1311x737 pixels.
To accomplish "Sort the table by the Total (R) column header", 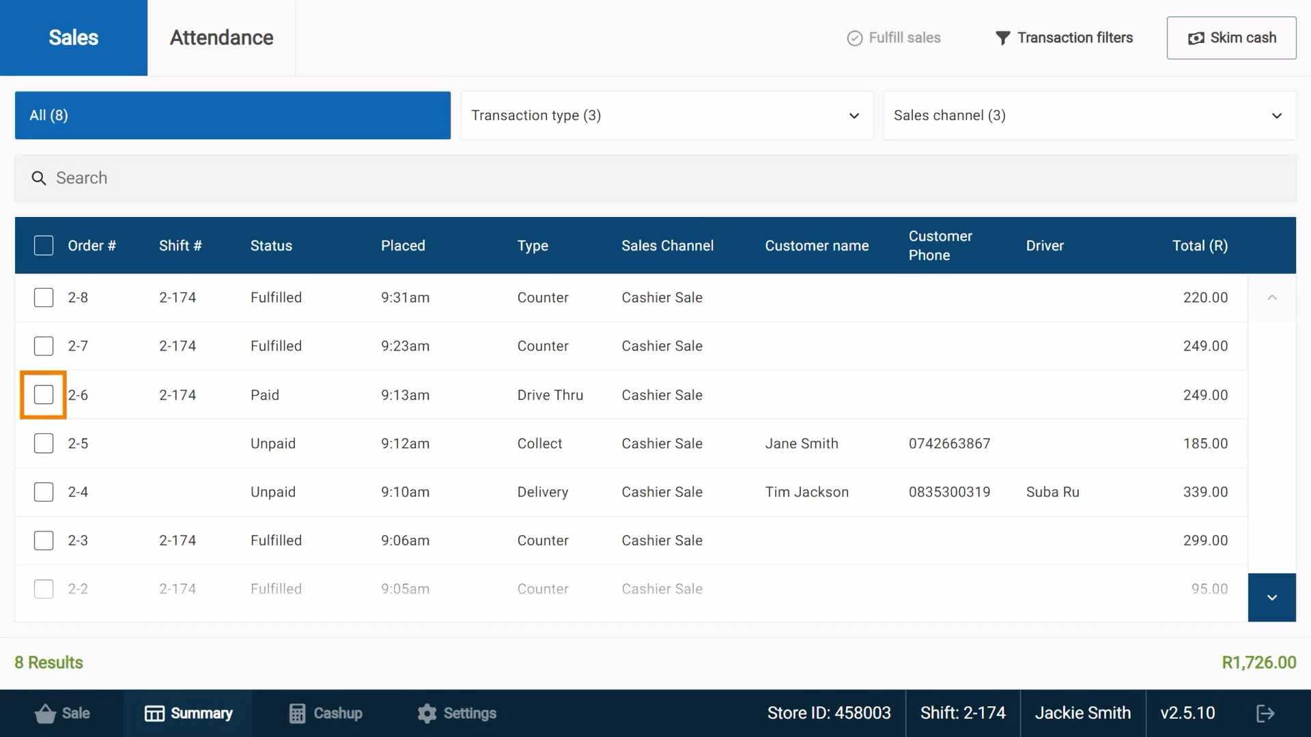I will 1199,246.
